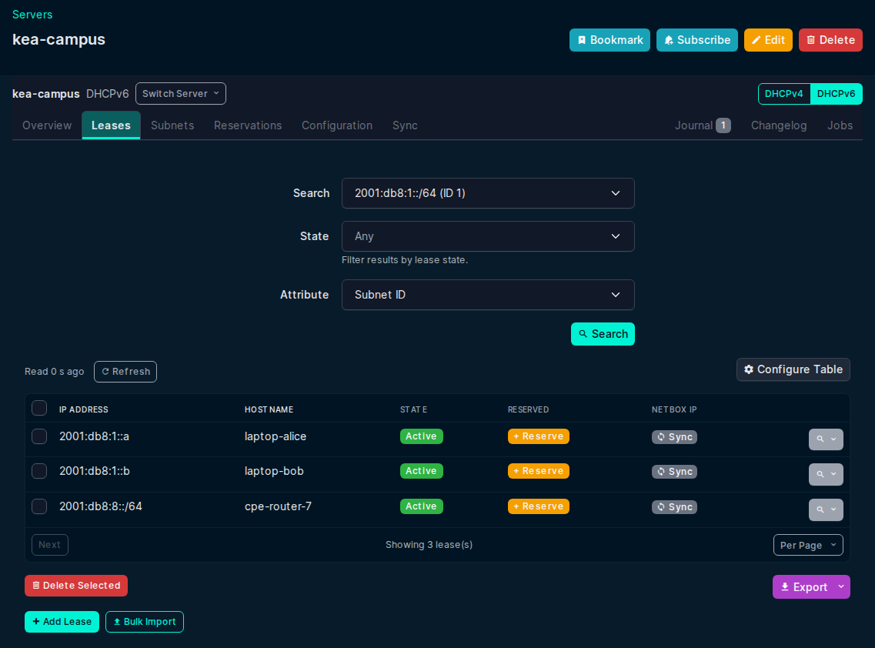Open the Subnets tab
Viewport: 875px width, 648px height.
point(172,125)
